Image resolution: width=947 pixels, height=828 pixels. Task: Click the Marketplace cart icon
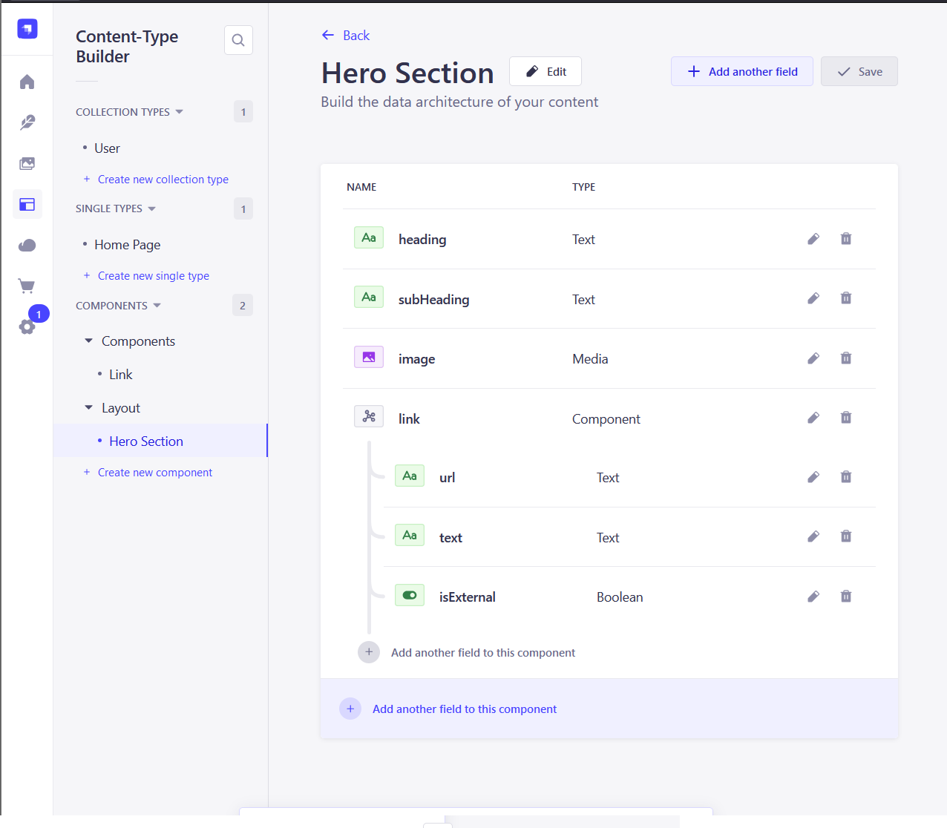[27, 286]
